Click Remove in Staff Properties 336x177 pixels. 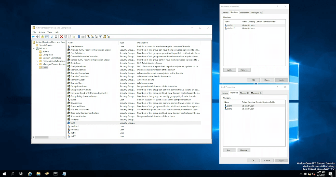pyautogui.click(x=244, y=150)
